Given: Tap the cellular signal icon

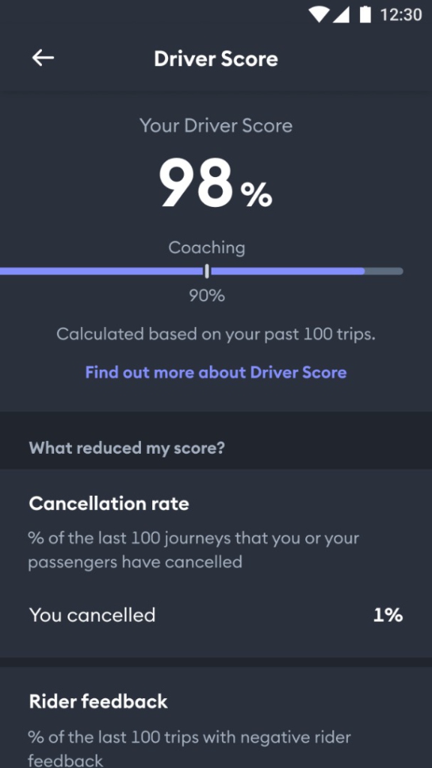Looking at the screenshot, I should tap(341, 15).
